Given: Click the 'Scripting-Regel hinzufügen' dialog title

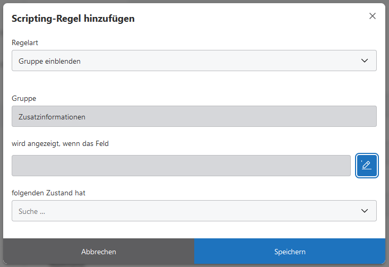Looking at the screenshot, I should (73, 19).
